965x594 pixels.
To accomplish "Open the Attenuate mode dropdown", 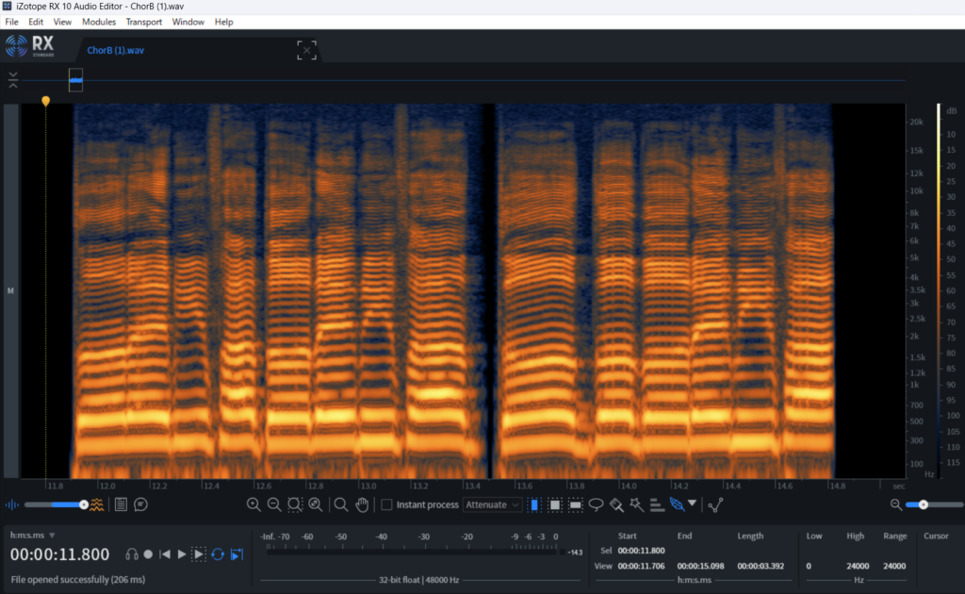I will point(492,504).
